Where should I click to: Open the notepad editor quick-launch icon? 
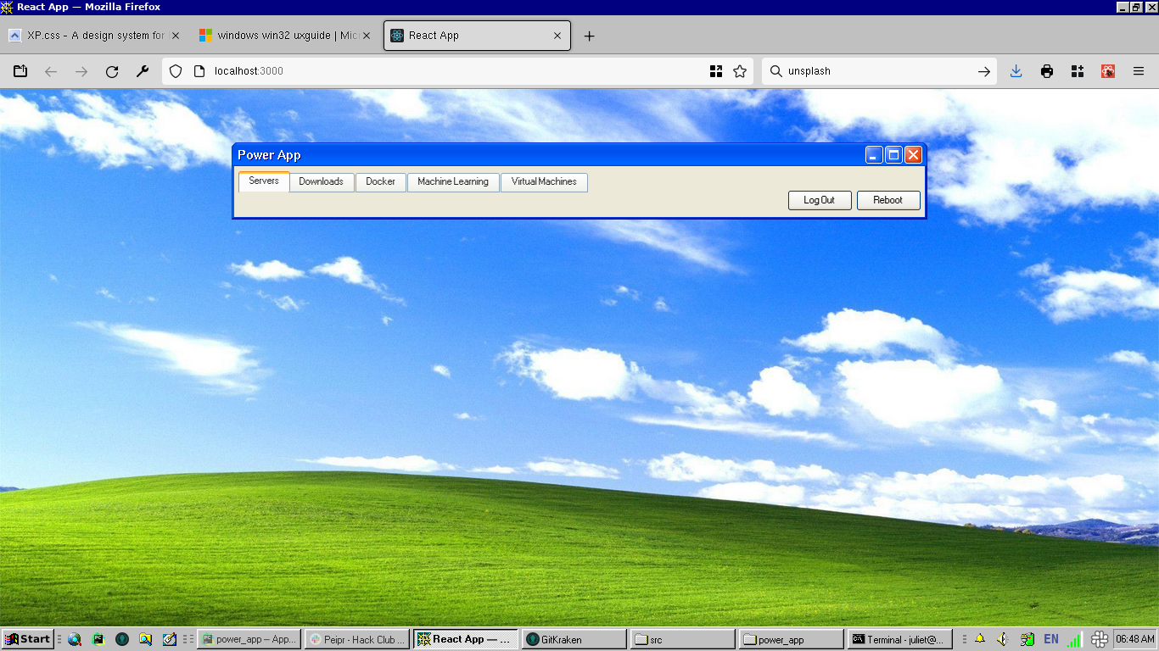[x=170, y=639]
